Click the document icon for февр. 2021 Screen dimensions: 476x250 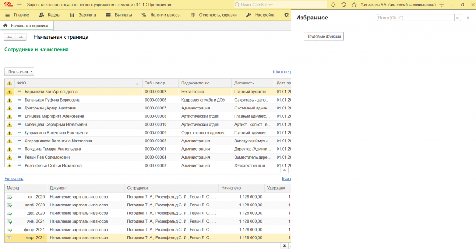[x=9, y=230]
